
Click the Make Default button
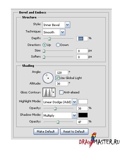(46, 131)
